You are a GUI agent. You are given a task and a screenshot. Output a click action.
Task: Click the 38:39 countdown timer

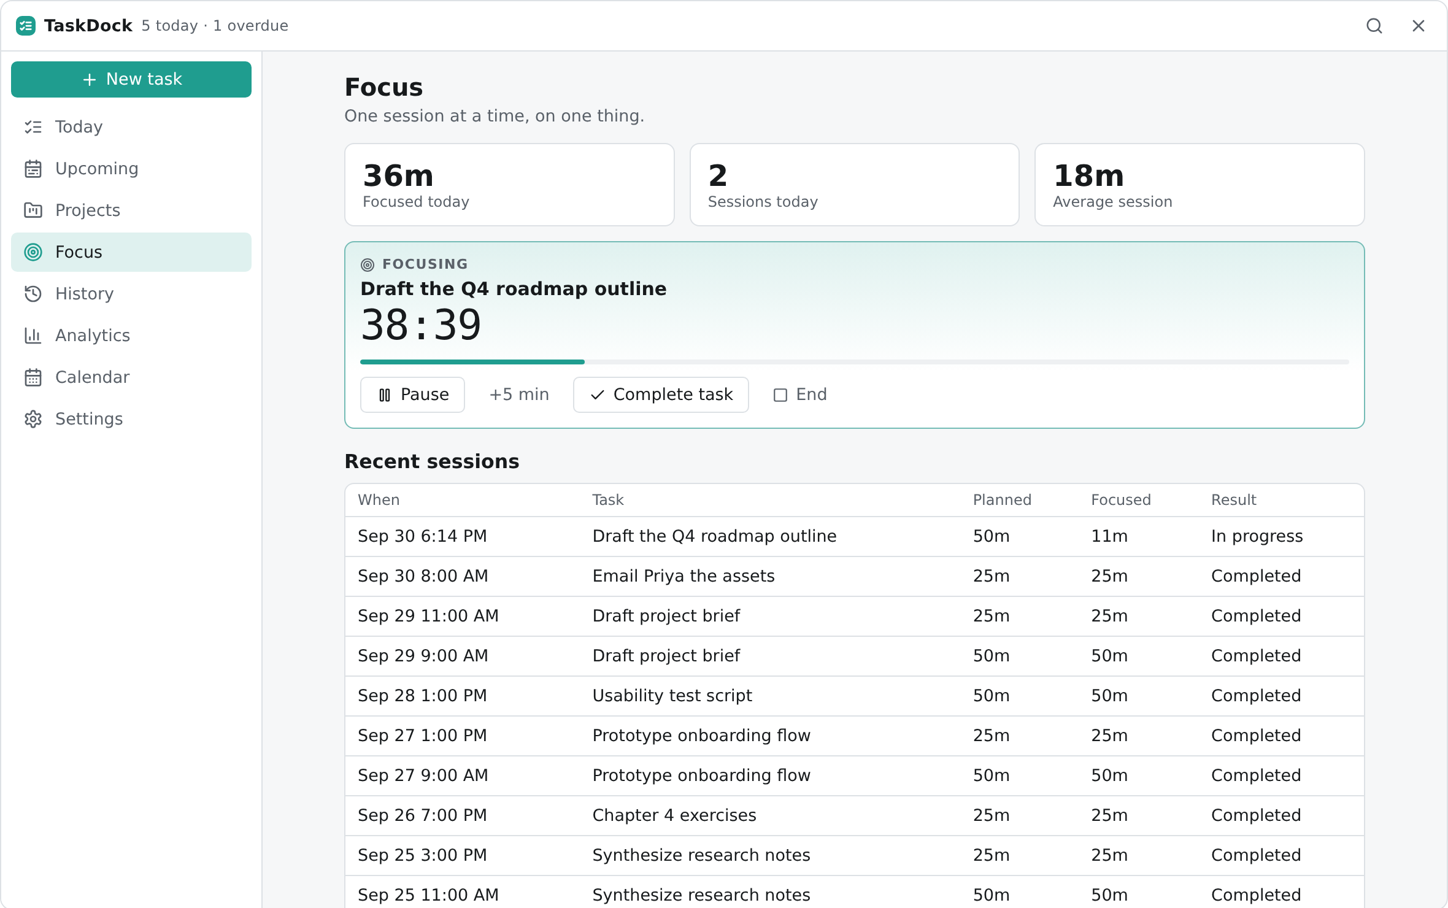click(x=421, y=325)
